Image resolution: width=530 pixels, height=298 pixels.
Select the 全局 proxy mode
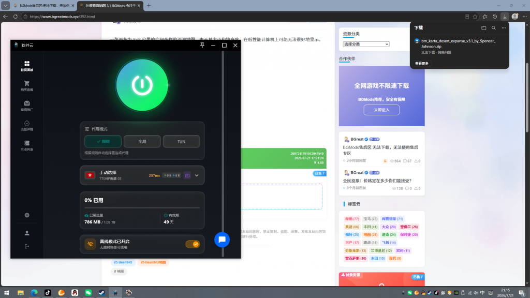point(142,142)
